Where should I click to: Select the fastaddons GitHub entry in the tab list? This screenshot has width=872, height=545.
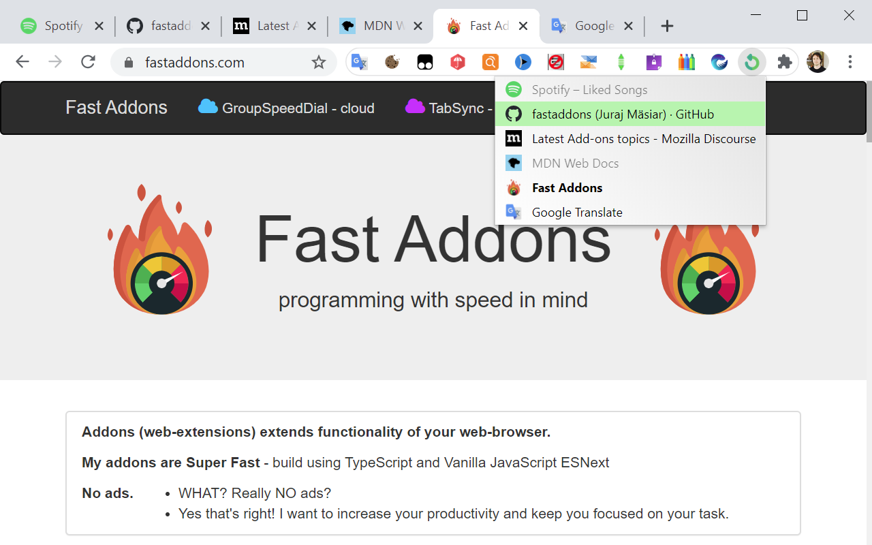623,114
